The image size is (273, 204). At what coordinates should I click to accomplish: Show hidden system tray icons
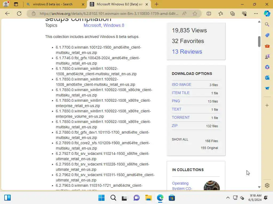point(228,198)
